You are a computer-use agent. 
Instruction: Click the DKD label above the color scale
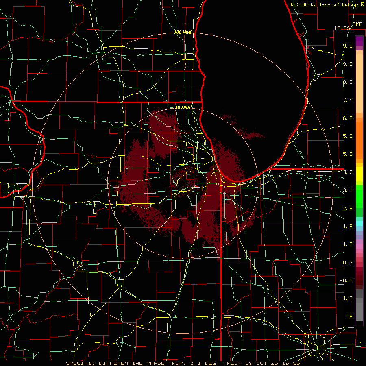pyautogui.click(x=357, y=24)
